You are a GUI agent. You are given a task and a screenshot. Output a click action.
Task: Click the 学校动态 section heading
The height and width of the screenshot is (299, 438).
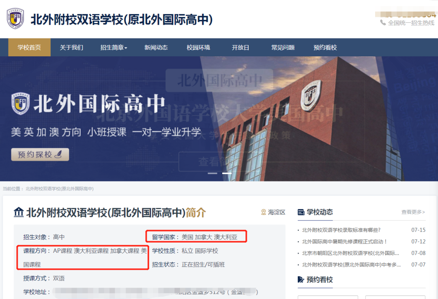point(320,212)
